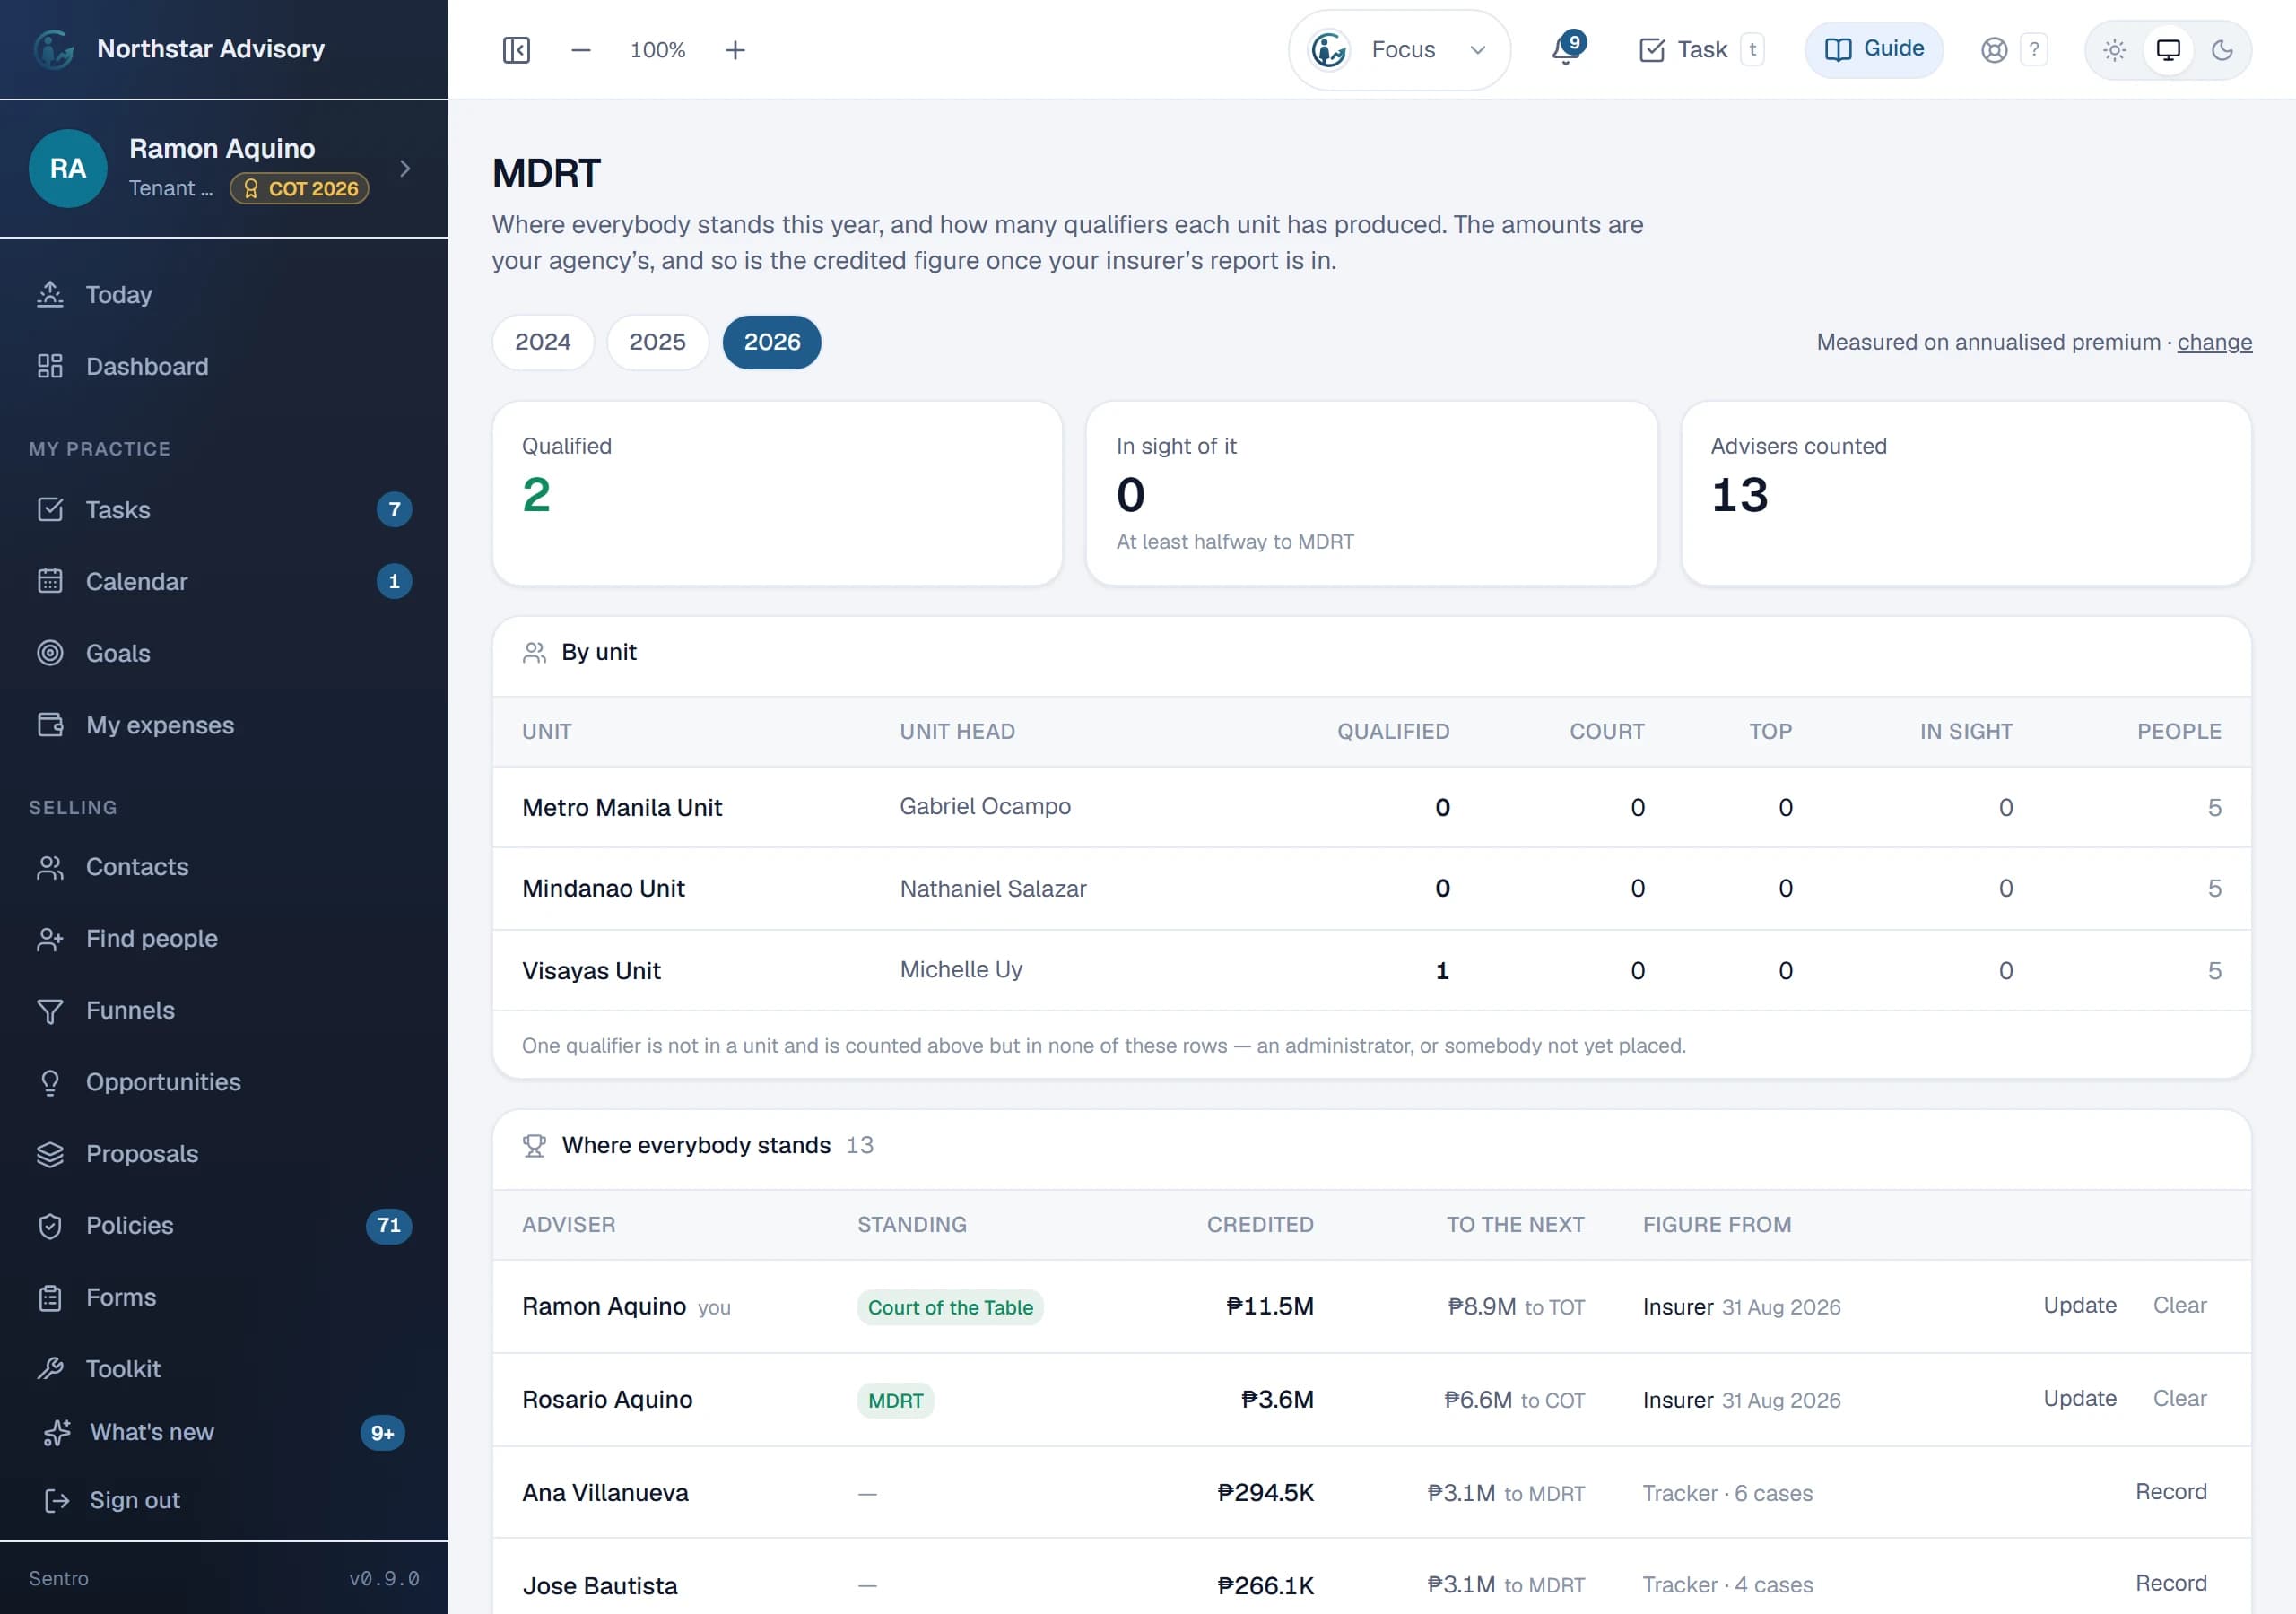Click the 100% zoom level
This screenshot has width=2296, height=1614.
point(658,50)
